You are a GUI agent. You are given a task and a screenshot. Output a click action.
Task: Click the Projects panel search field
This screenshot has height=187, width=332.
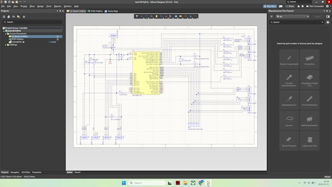pyautogui.click(x=33, y=22)
